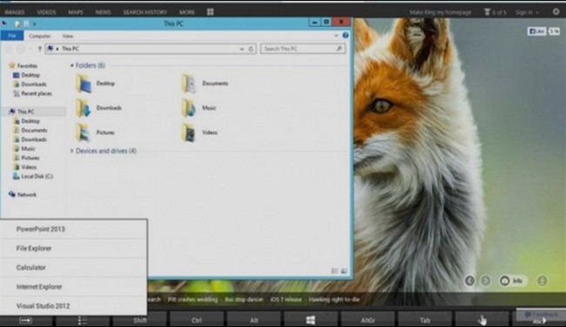Image resolution: width=566 pixels, height=327 pixels.
Task: Switch to the Computer ribbon tab
Action: pyautogui.click(x=40, y=36)
